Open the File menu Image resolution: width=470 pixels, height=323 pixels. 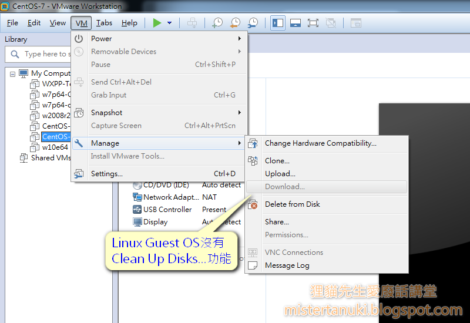pyautogui.click(x=12, y=23)
